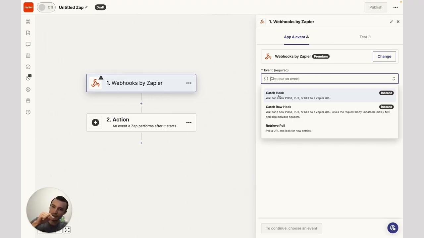The height and width of the screenshot is (238, 424).
Task: Click the search magnifier in event field
Action: (x=266, y=79)
